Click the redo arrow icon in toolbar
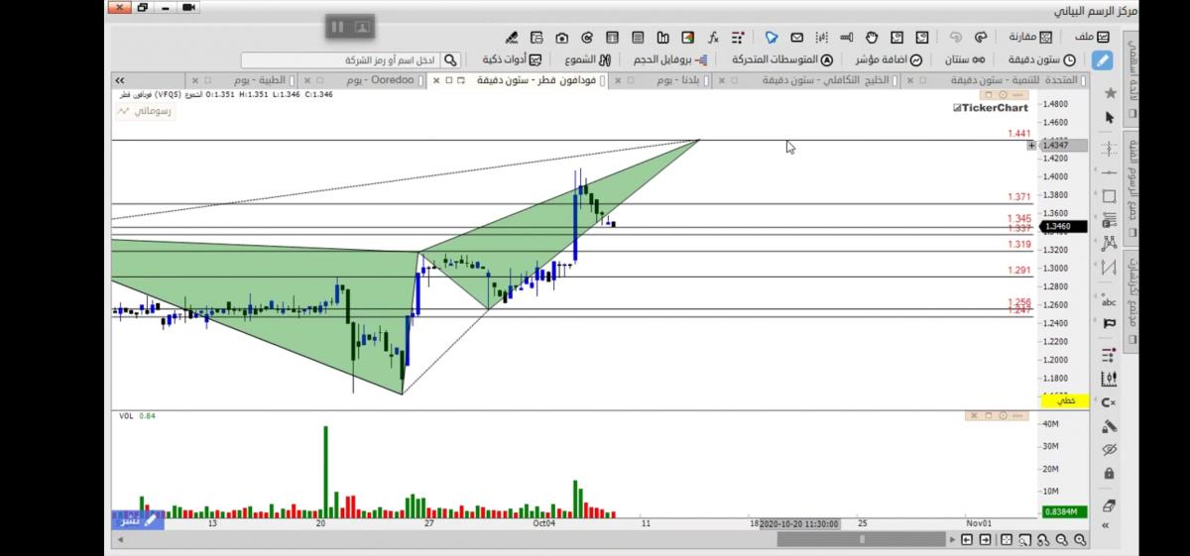The height and width of the screenshot is (556, 1190). coord(981,37)
